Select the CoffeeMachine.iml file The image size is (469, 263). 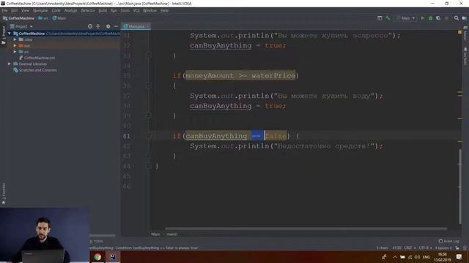(37, 58)
